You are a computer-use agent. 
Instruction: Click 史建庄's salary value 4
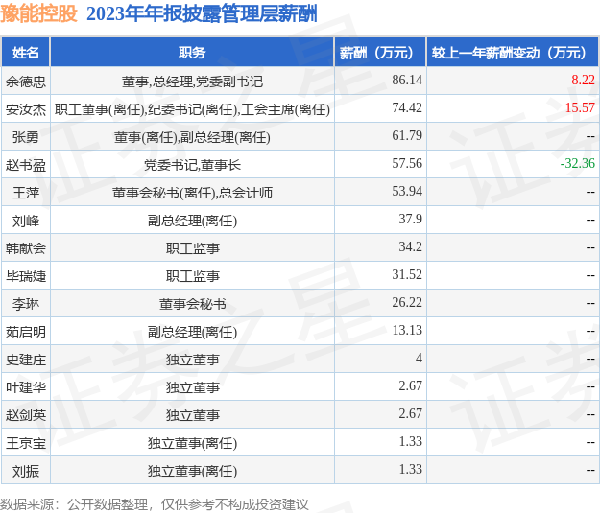coord(419,359)
